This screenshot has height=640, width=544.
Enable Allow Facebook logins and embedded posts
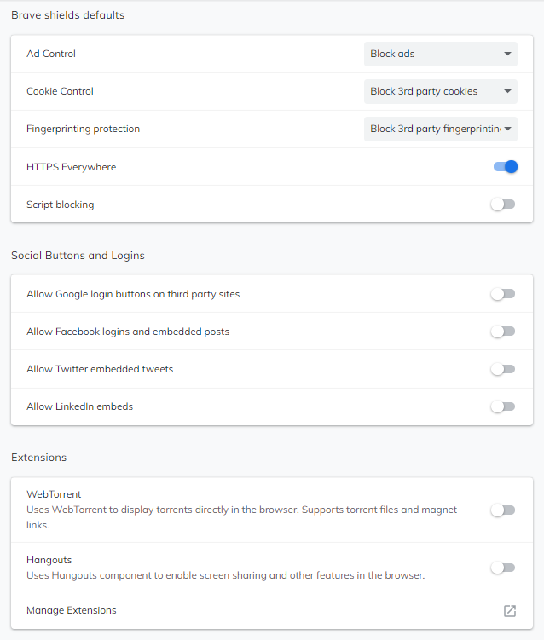pyautogui.click(x=503, y=332)
